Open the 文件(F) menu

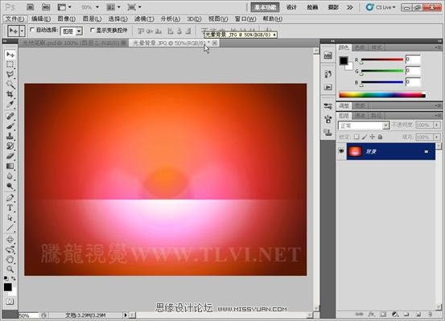tap(15, 19)
